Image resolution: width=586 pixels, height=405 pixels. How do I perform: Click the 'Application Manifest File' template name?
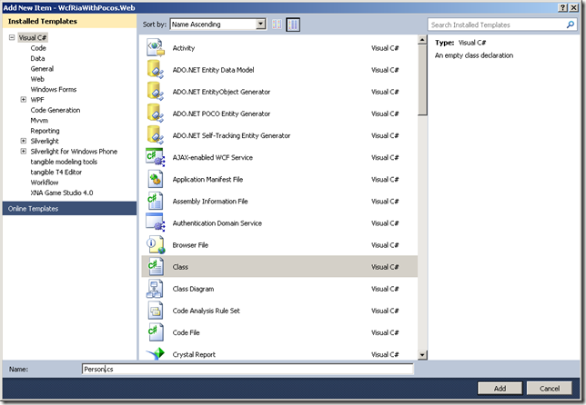tap(207, 180)
